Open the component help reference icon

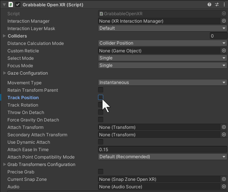coord(210,5)
